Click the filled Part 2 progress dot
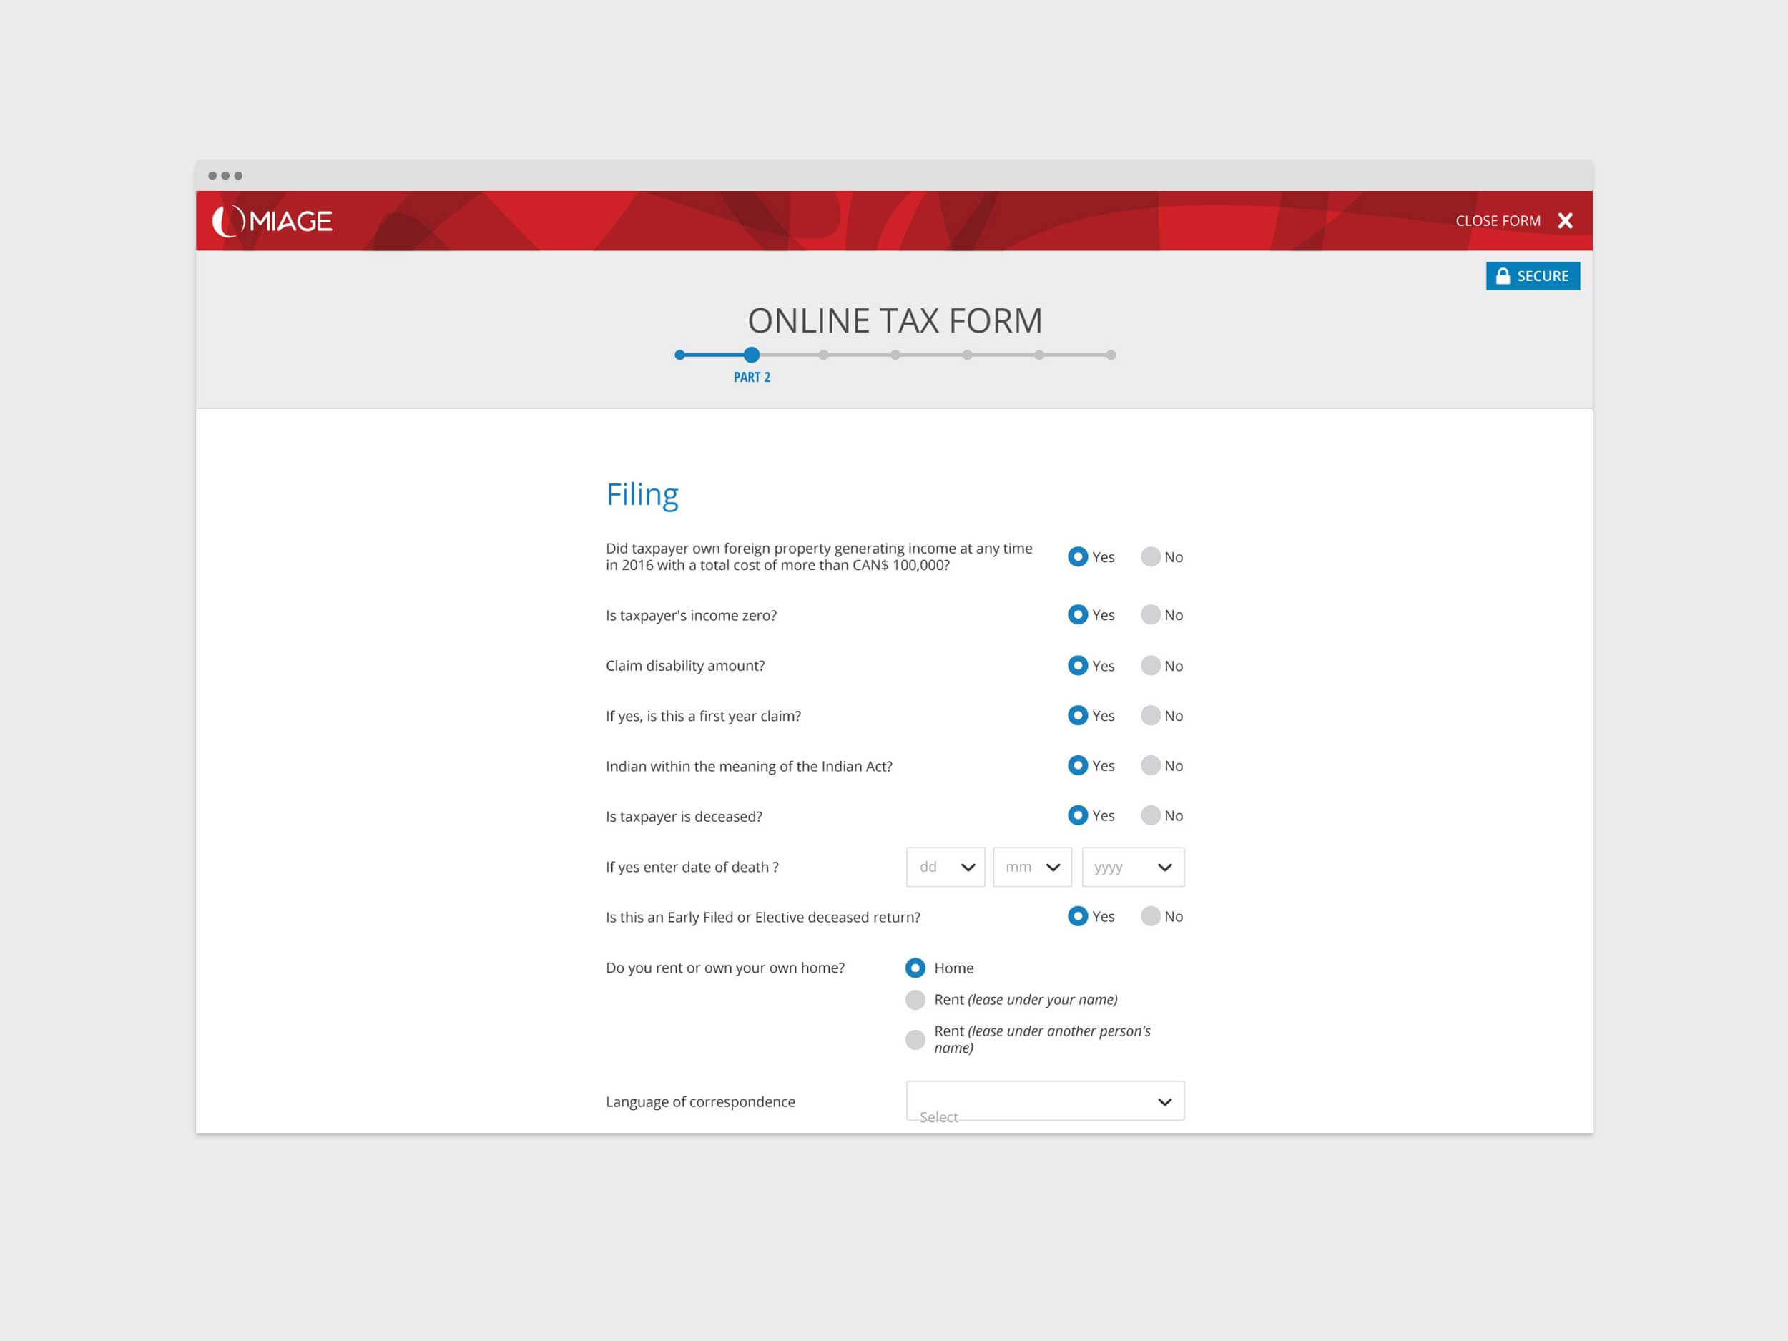This screenshot has height=1341, width=1788. (x=751, y=355)
